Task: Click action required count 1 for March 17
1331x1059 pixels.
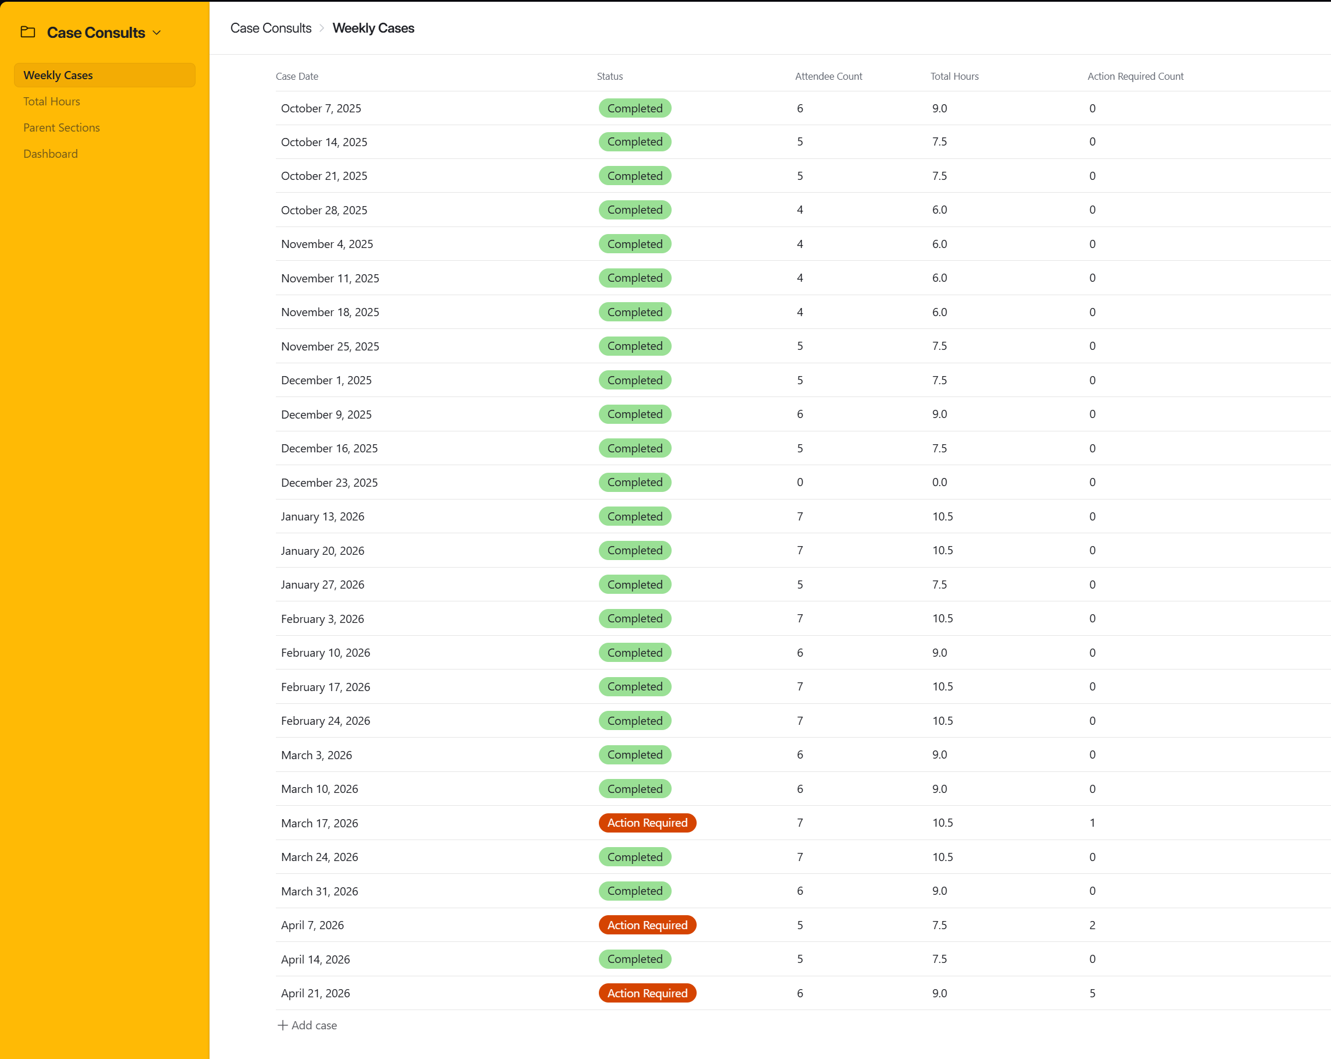Action: [x=1092, y=823]
